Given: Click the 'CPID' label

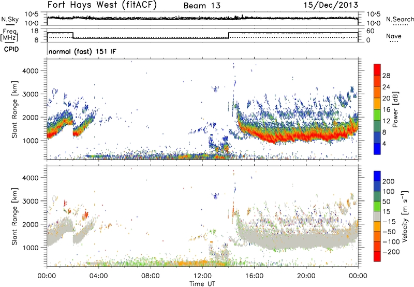Looking at the screenshot, I should (x=11, y=49).
